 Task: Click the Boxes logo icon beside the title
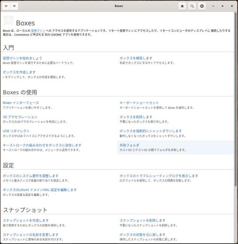click(8, 20)
